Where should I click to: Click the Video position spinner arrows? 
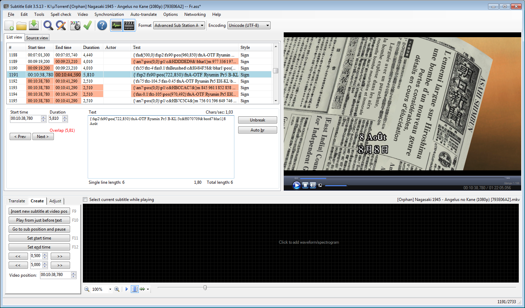[x=74, y=275]
